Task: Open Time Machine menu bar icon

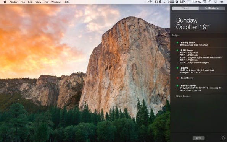Action: (209, 2)
